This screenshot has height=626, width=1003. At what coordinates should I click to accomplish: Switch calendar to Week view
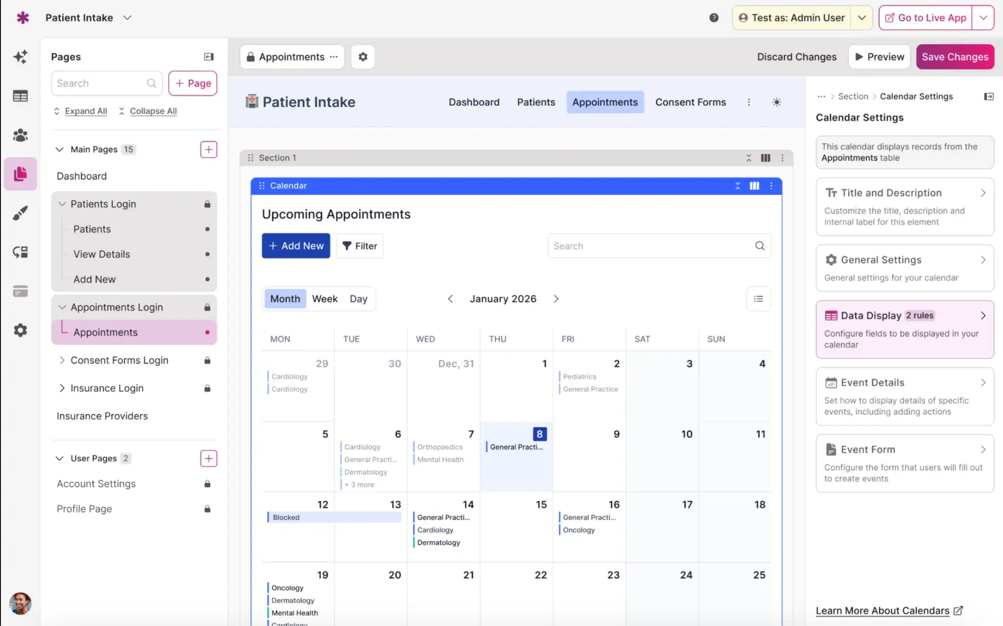[x=325, y=299]
